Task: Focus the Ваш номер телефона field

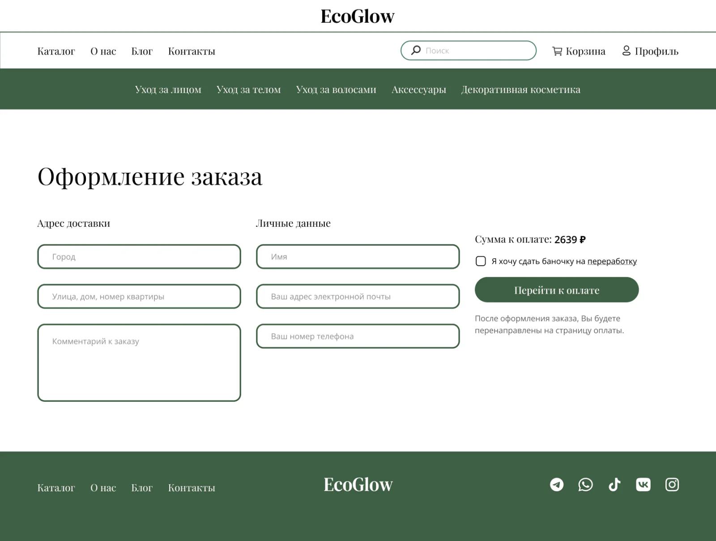Action: click(358, 336)
